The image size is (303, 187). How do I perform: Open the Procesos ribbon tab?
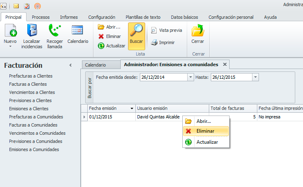41,17
